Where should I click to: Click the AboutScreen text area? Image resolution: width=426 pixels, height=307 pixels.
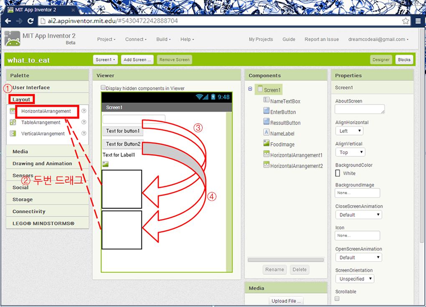[360, 109]
